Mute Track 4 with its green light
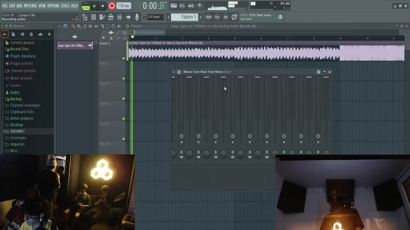The image size is (410, 230). coord(124,119)
